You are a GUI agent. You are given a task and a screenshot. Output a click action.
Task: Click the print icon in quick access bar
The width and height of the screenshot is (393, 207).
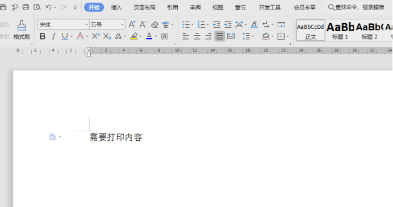(x=26, y=7)
